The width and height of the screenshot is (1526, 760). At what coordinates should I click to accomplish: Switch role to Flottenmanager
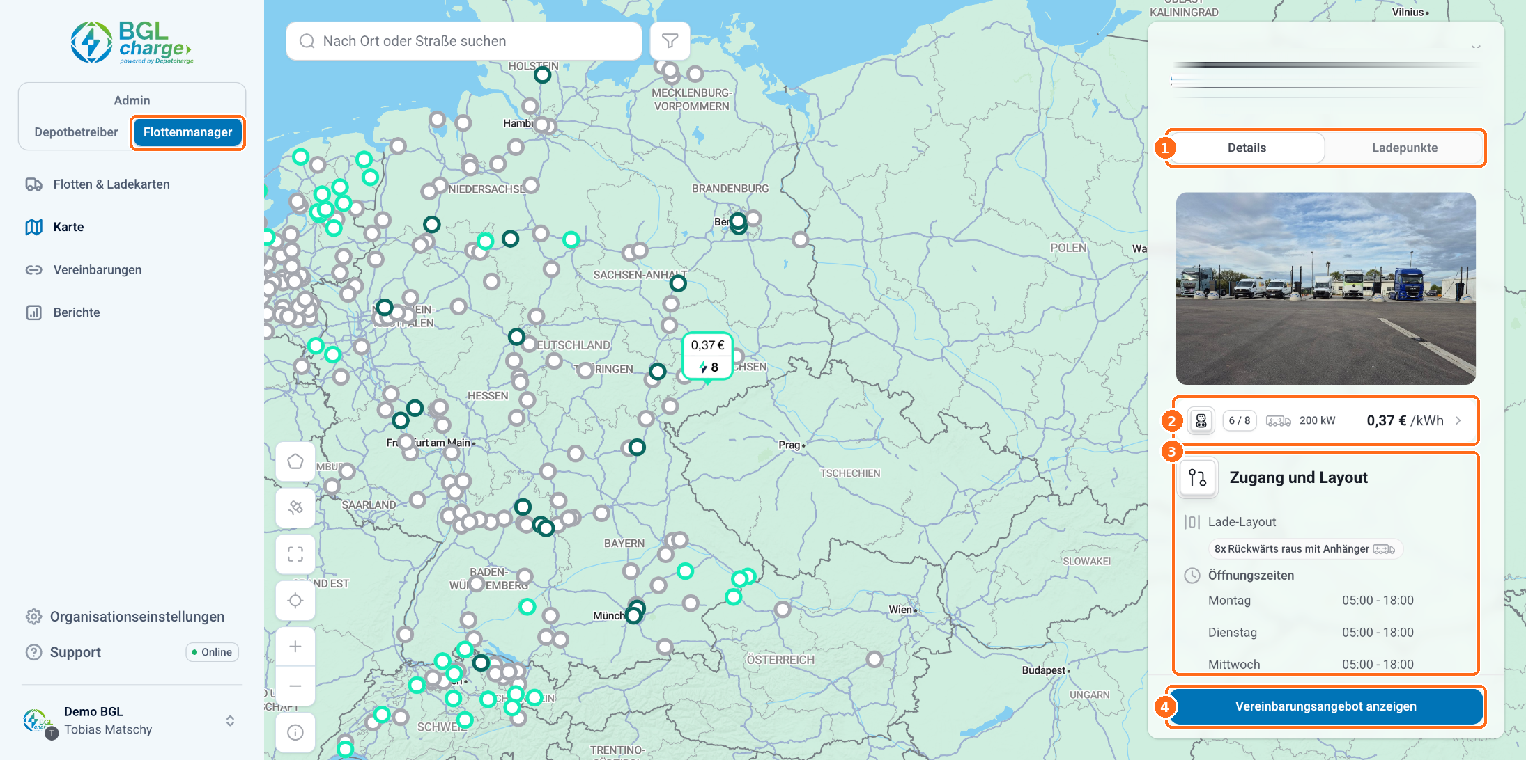[187, 132]
